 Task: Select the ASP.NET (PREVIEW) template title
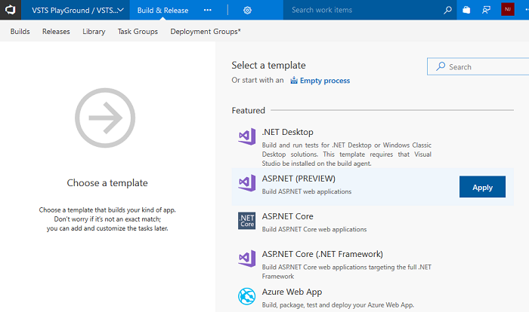pyautogui.click(x=299, y=179)
